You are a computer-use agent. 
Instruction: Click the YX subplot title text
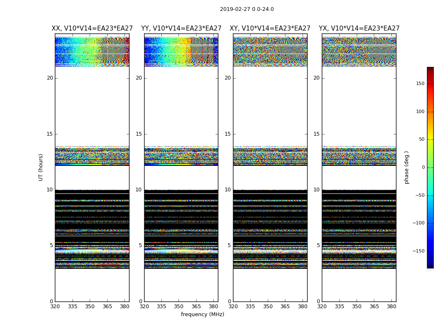click(359, 28)
